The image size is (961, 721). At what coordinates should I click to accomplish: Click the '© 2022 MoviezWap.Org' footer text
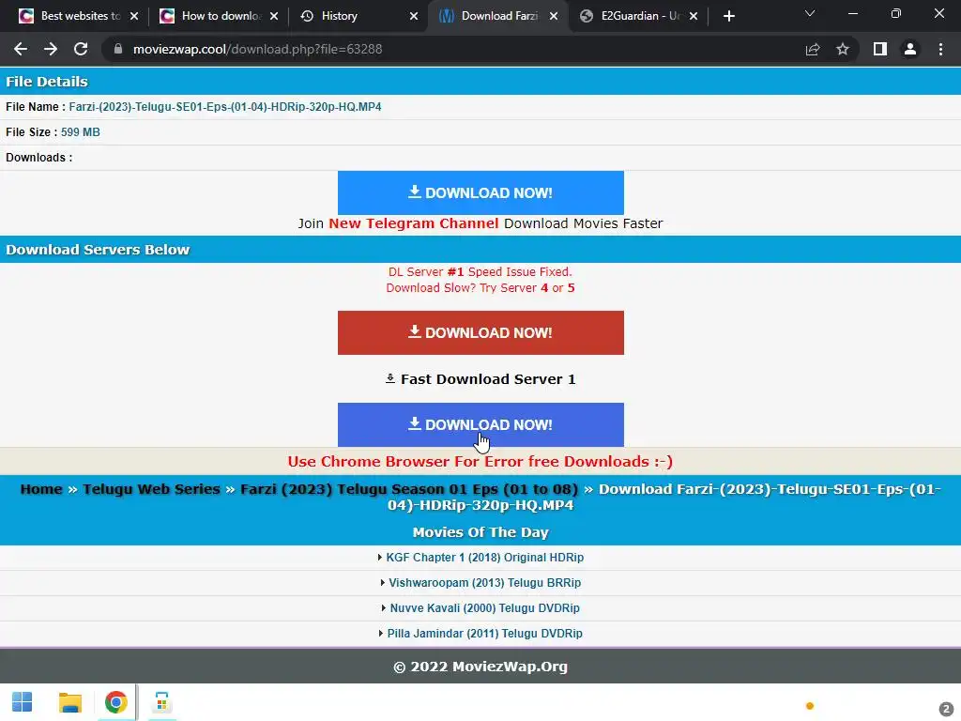(x=480, y=666)
